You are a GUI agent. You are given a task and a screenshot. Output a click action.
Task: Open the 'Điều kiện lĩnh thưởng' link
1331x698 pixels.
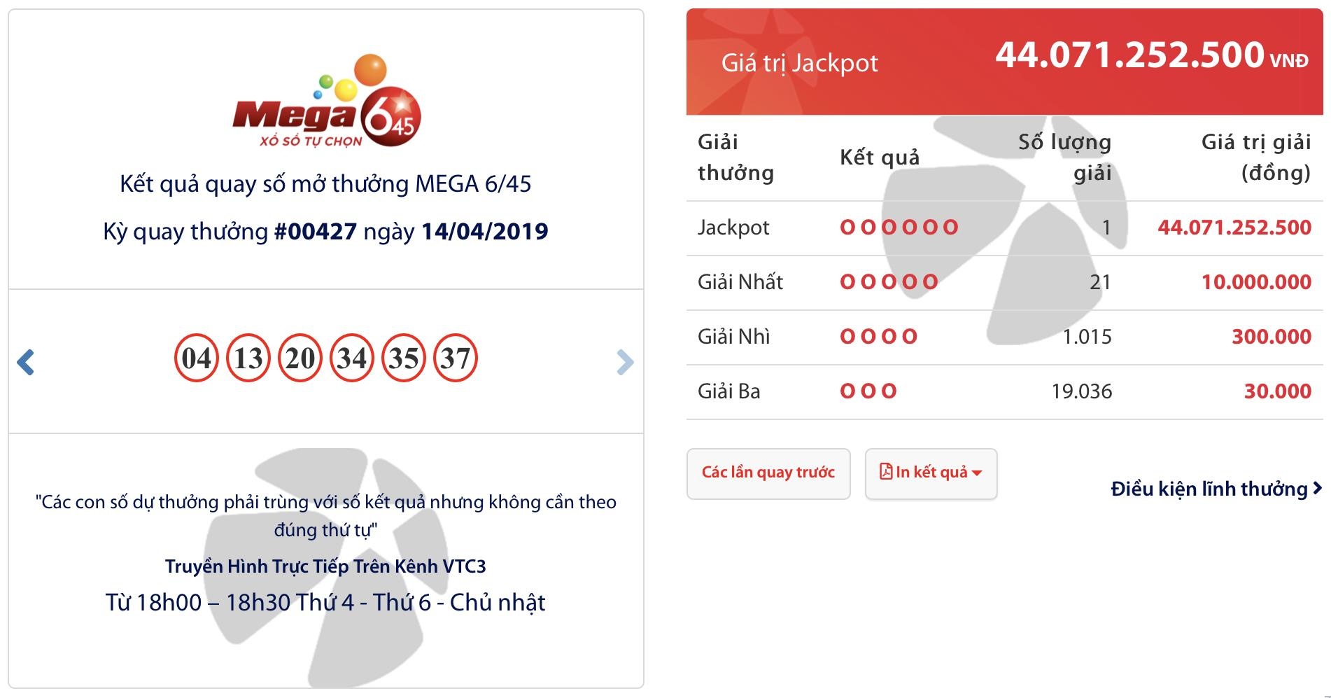1209,489
